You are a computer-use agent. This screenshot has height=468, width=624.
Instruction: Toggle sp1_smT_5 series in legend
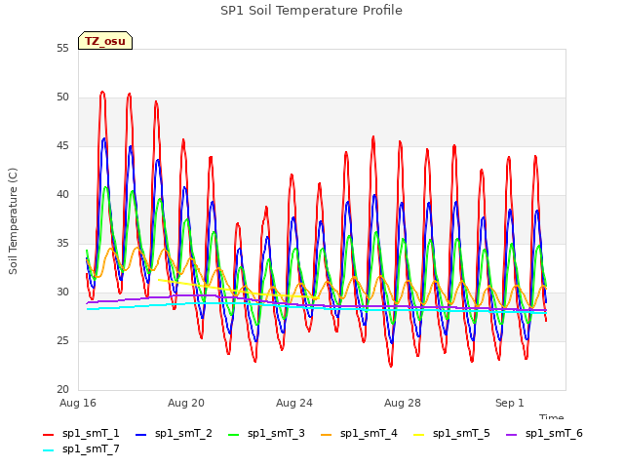coord(451,433)
